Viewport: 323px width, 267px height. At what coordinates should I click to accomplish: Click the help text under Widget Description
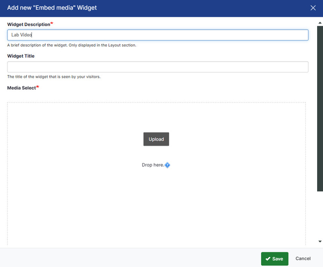[x=71, y=45]
